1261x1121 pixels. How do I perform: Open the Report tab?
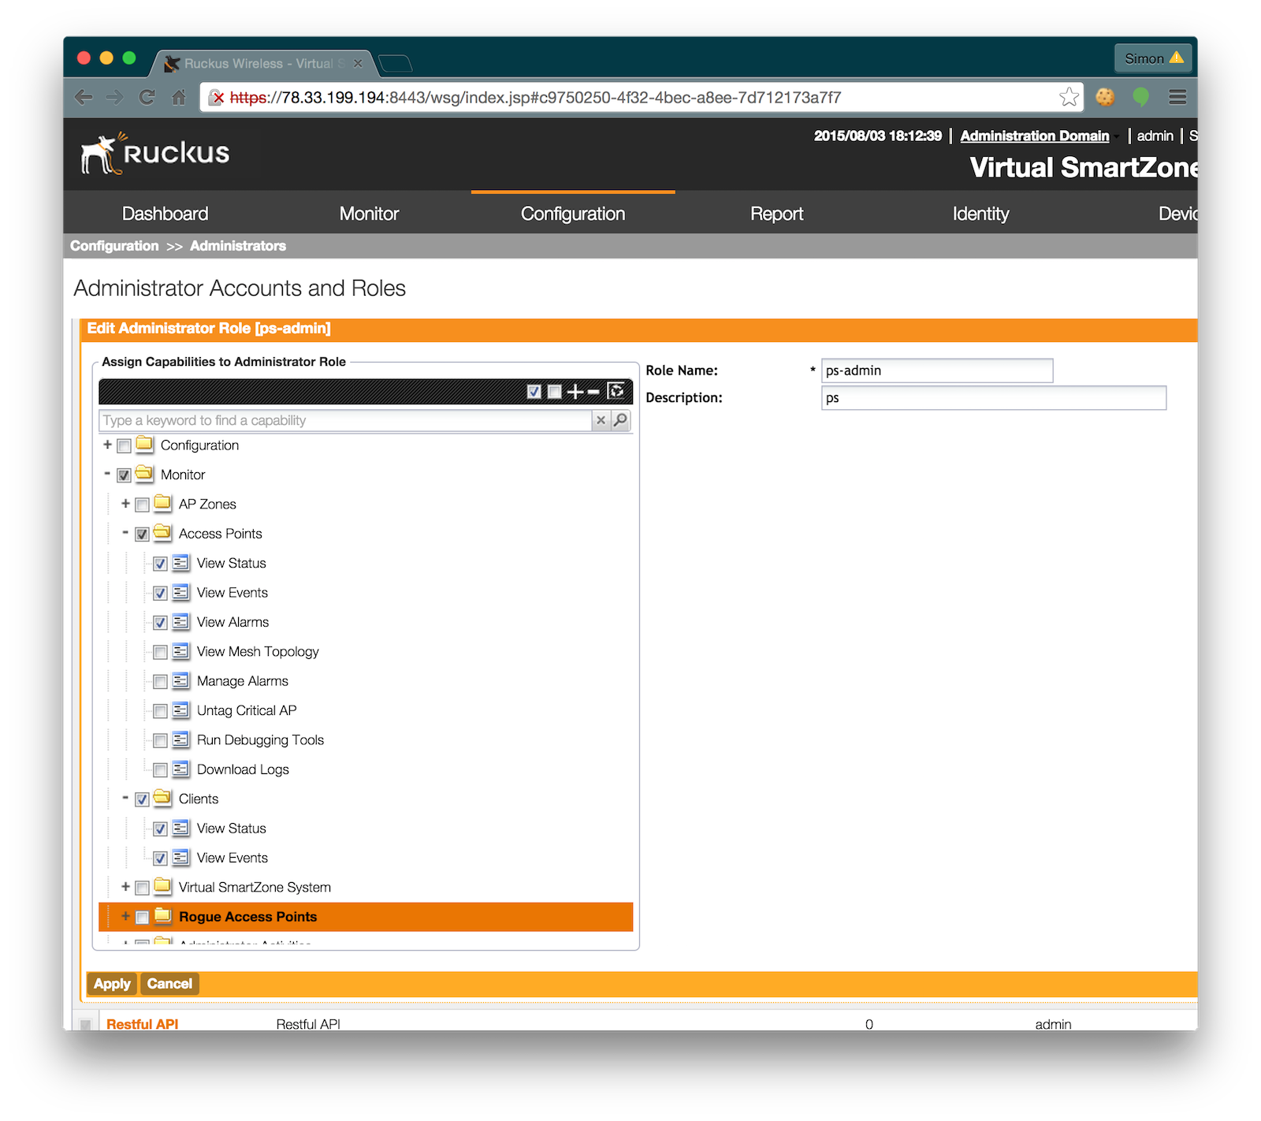pyautogui.click(x=776, y=214)
